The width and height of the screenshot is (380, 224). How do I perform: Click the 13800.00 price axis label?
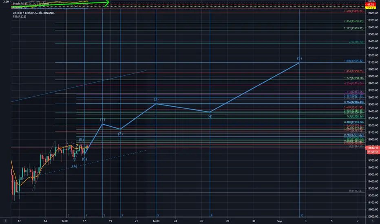pyautogui.click(x=373, y=13)
